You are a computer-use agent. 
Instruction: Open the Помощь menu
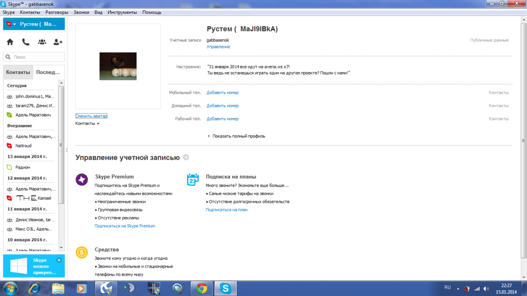tap(152, 13)
